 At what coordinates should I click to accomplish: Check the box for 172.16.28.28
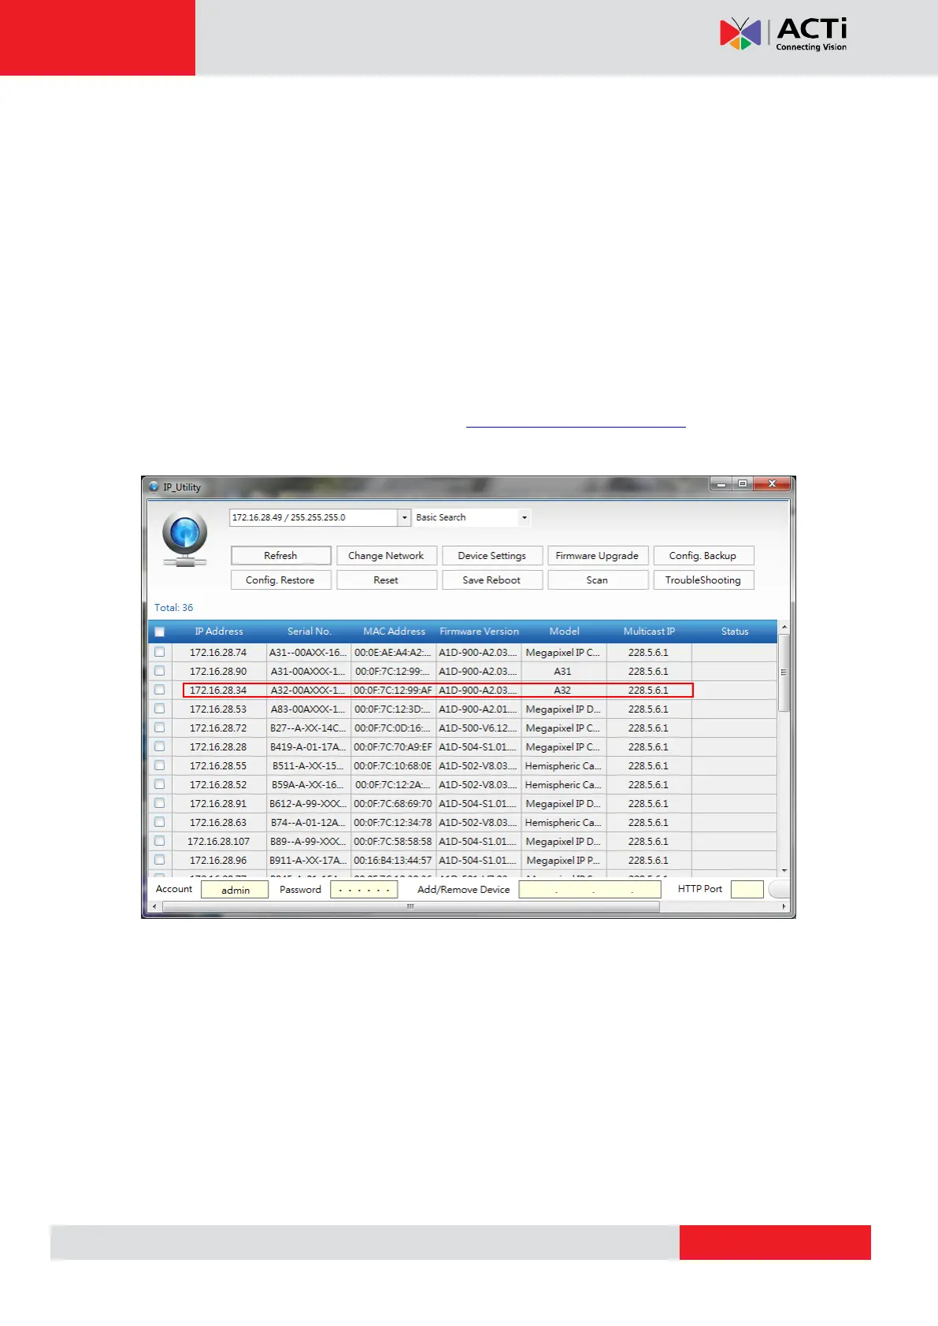[x=160, y=746]
